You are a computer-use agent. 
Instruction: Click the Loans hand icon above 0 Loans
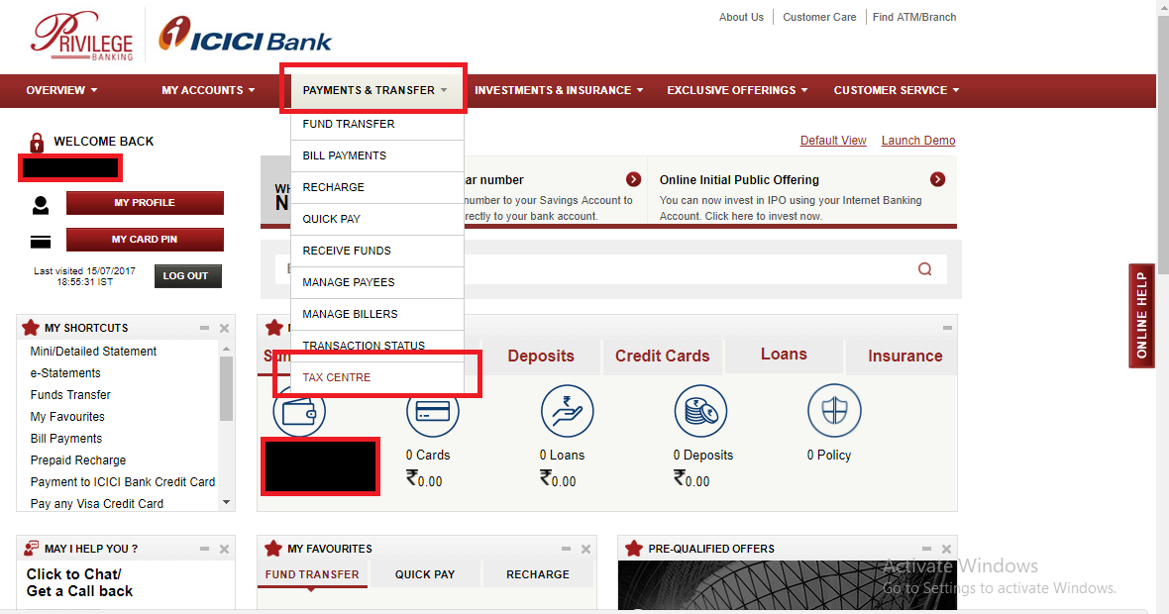tap(567, 411)
